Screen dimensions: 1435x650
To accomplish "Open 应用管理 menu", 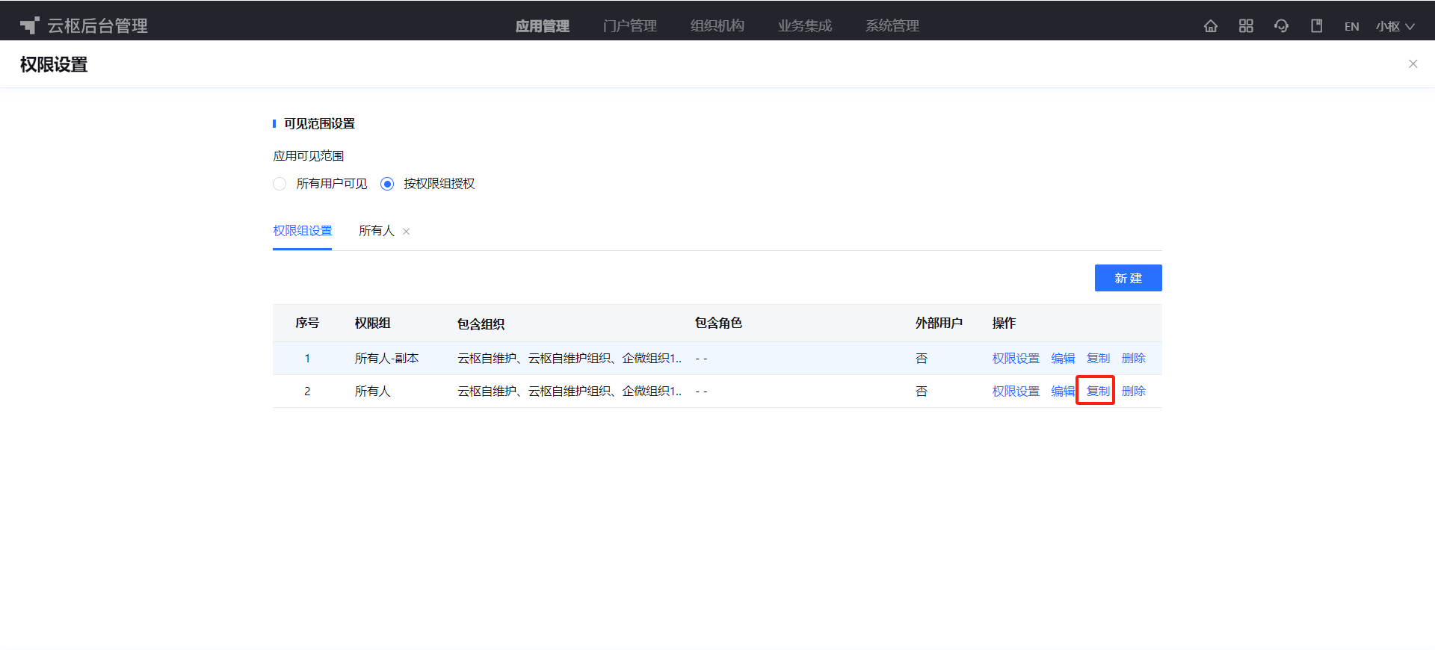I will click(x=543, y=26).
